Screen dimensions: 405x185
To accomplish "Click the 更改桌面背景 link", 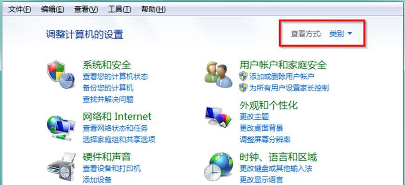I will (x=261, y=128).
